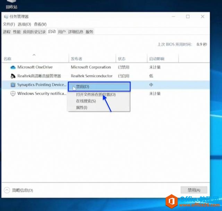
Task: Switch to the 详细信息 tab
Action: tap(76, 32)
